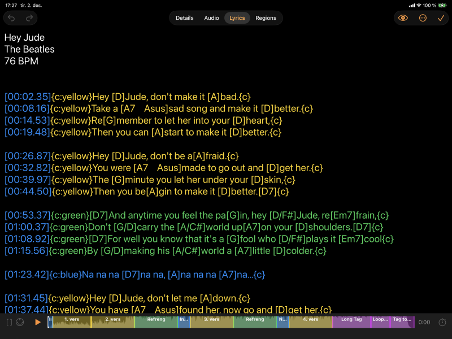
Task: Open the more options ellipsis menu
Action: [423, 18]
